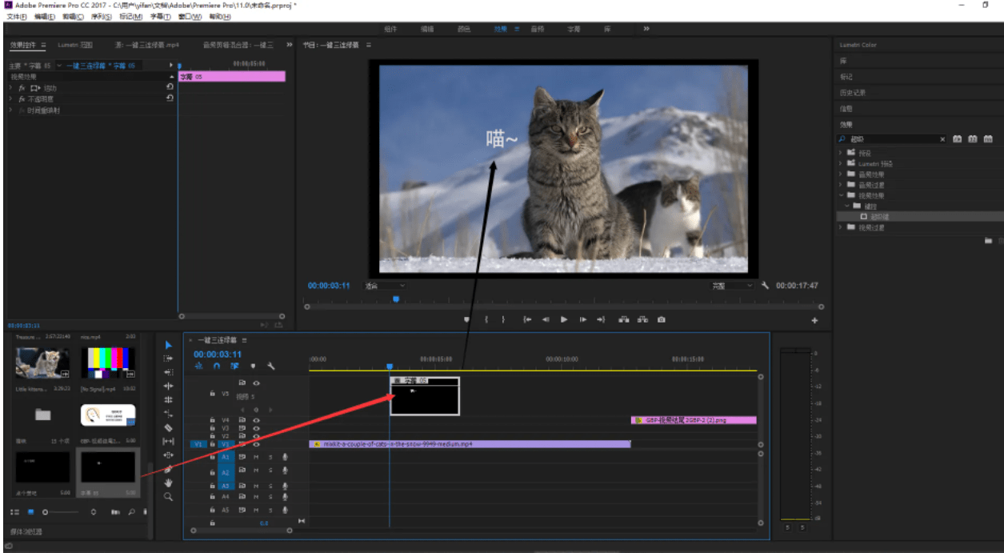This screenshot has width=1004, height=553.
Task: Toggle V1 track output eye
Action: click(x=257, y=443)
